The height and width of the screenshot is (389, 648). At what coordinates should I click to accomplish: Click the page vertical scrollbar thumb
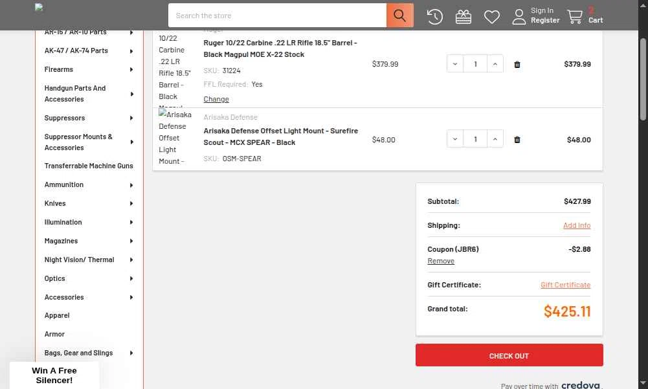click(x=643, y=78)
